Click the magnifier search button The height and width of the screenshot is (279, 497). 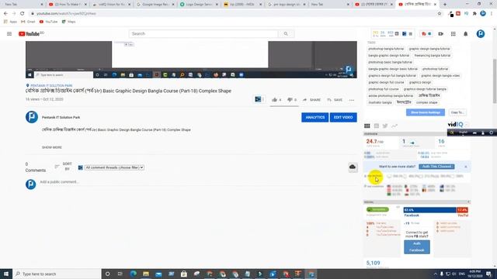tap(286, 34)
